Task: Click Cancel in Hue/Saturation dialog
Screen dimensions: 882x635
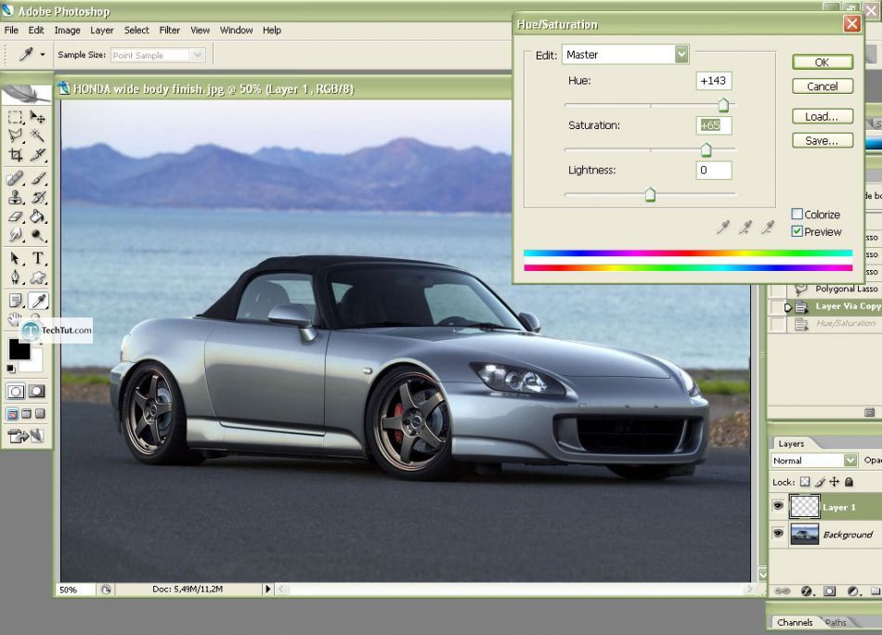Action: click(822, 86)
